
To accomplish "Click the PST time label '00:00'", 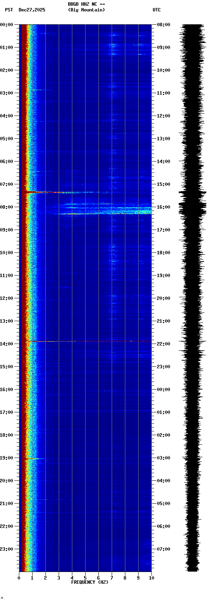I will pyautogui.click(x=6, y=25).
